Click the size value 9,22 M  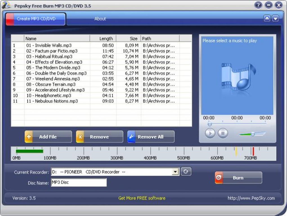(132, 90)
